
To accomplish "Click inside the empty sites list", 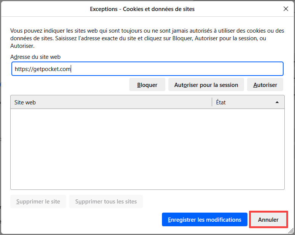I will coord(147,149).
